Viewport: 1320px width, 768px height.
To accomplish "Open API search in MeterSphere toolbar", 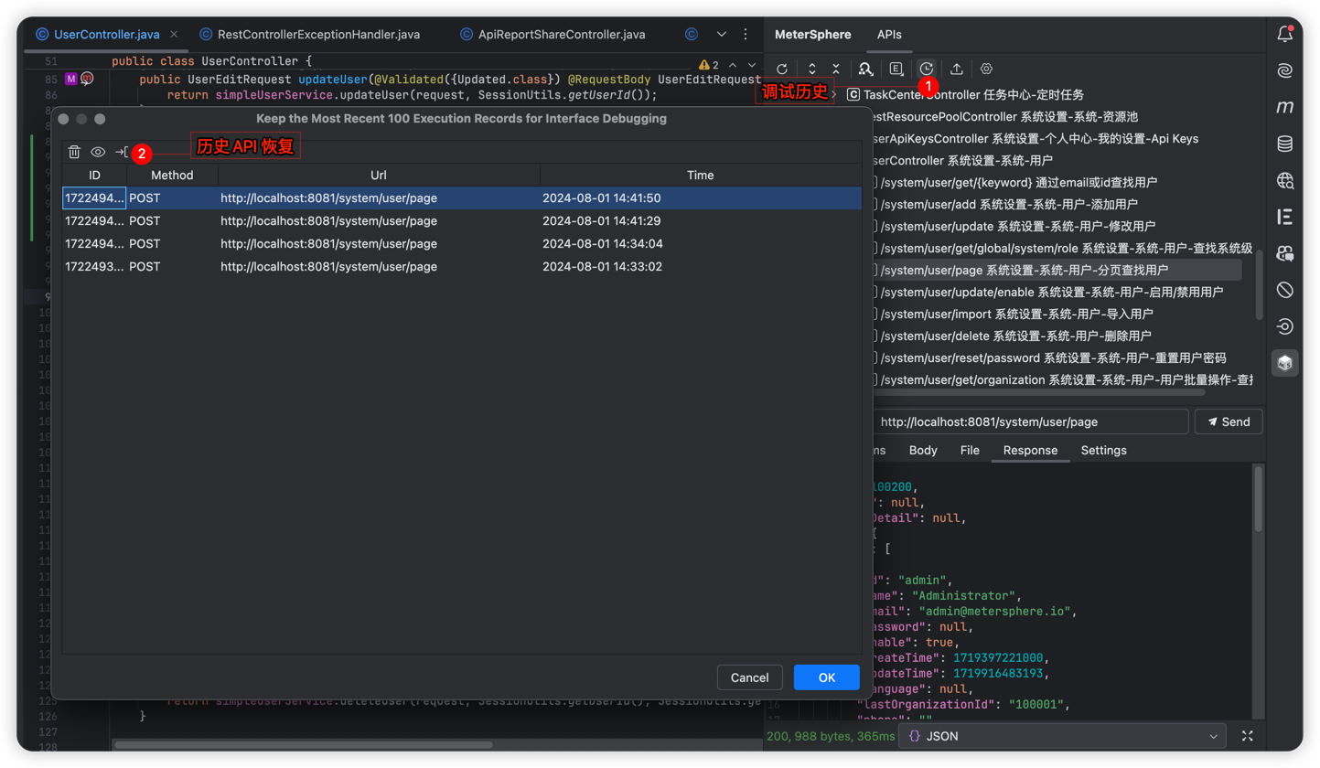I will 865,69.
